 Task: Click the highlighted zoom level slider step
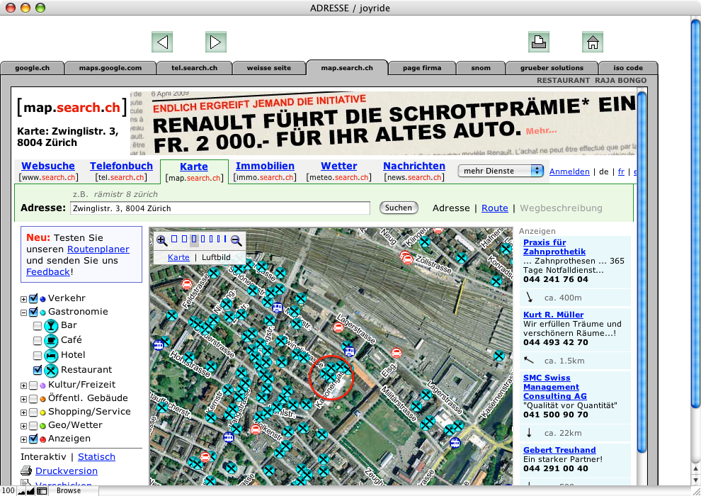click(x=194, y=239)
